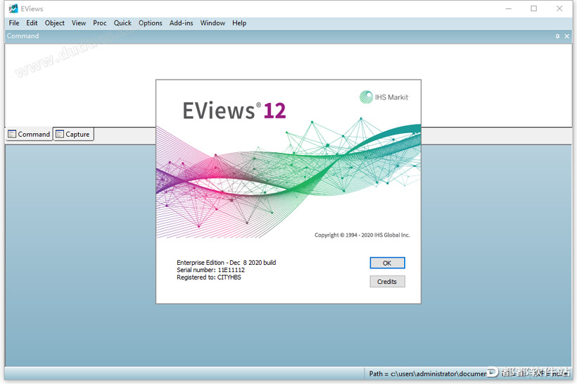Open the Options menu
This screenshot has width=577, height=384.
pyautogui.click(x=150, y=23)
